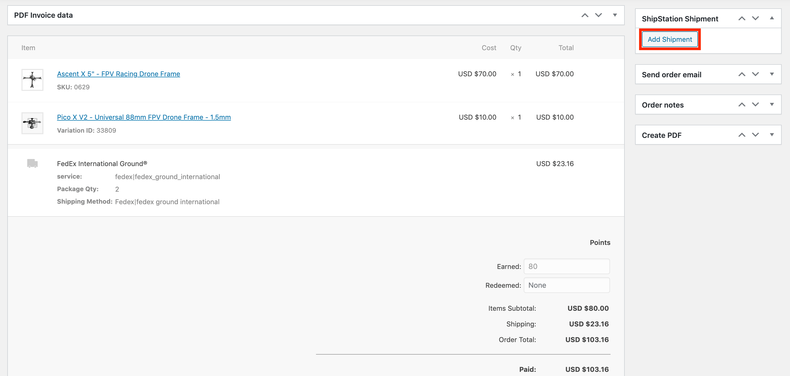Click the Earned points input field
The width and height of the screenshot is (790, 376).
tap(566, 266)
